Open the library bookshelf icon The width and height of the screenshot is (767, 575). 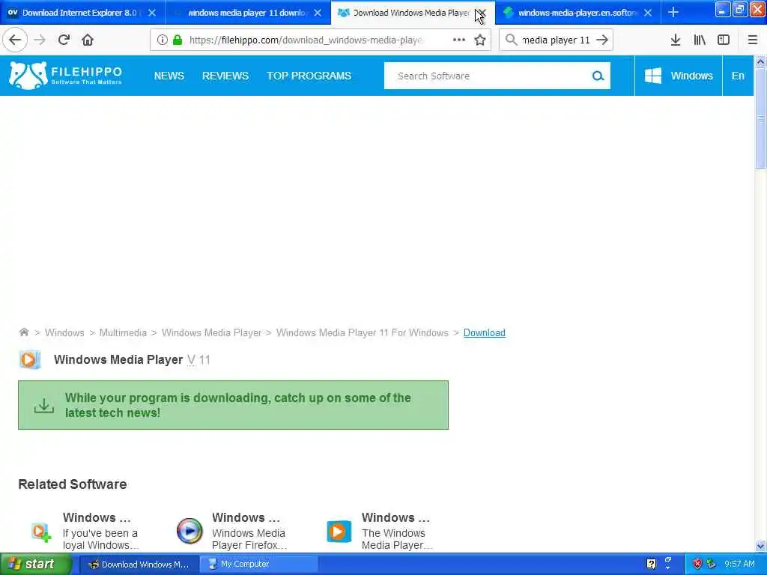[700, 40]
